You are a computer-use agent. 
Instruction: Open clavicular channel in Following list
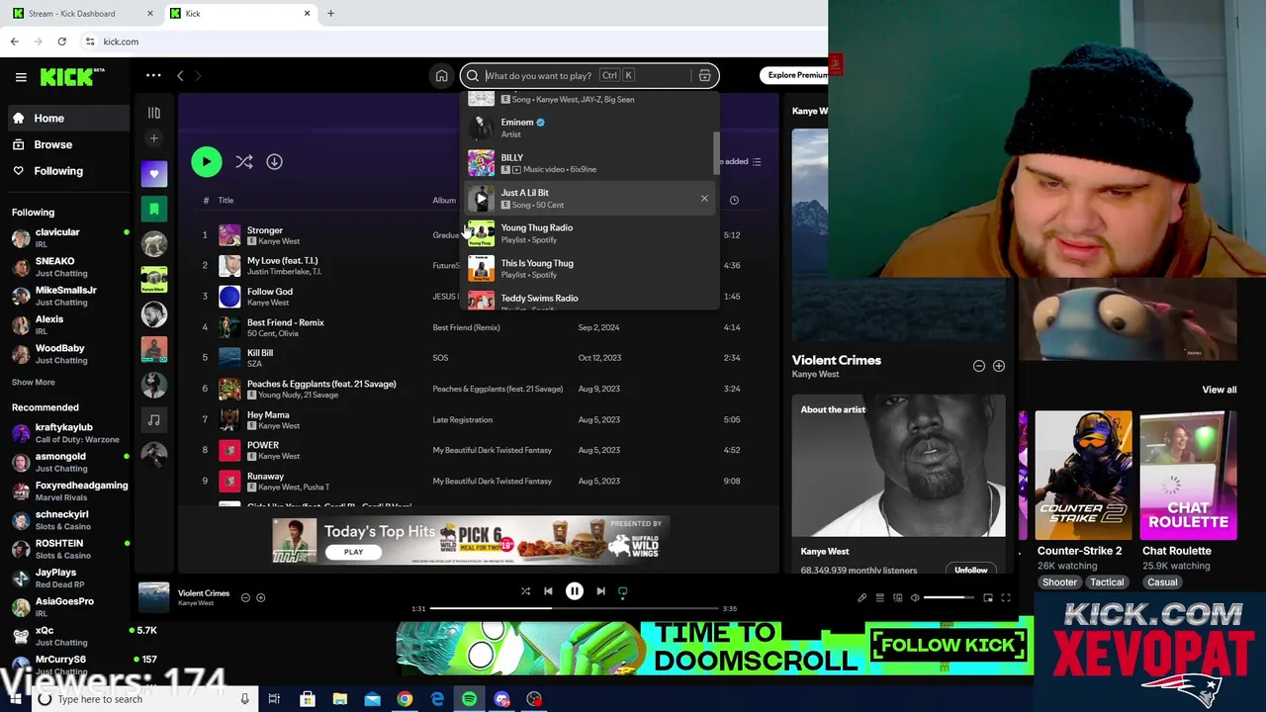pyautogui.click(x=67, y=237)
